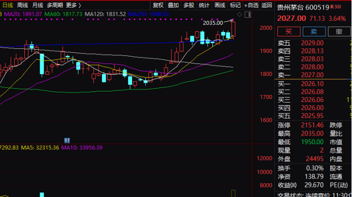352x197 pixels.
Task: Expand the 更多 period options
Action: (74, 5)
